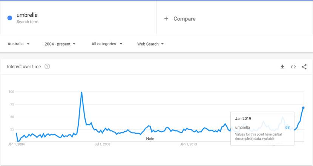Image resolution: width=313 pixels, height=166 pixels.
Task: Click the Interest over time heading
Action: tap(24, 67)
